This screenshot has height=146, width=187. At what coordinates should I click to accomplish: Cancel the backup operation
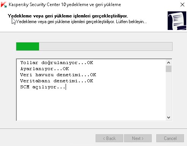click(x=170, y=138)
